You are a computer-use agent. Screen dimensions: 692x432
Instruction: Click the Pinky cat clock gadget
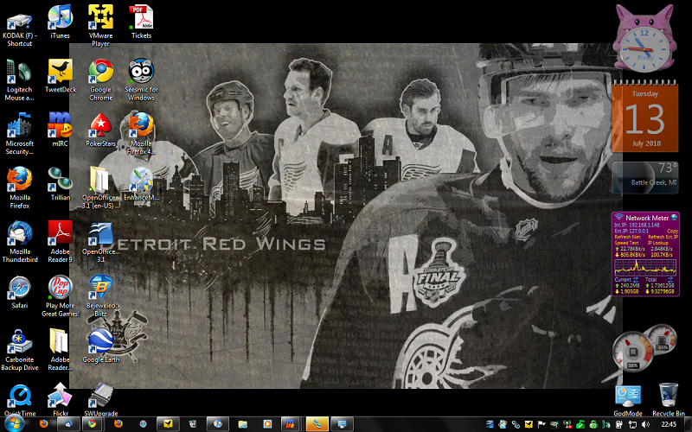644,39
